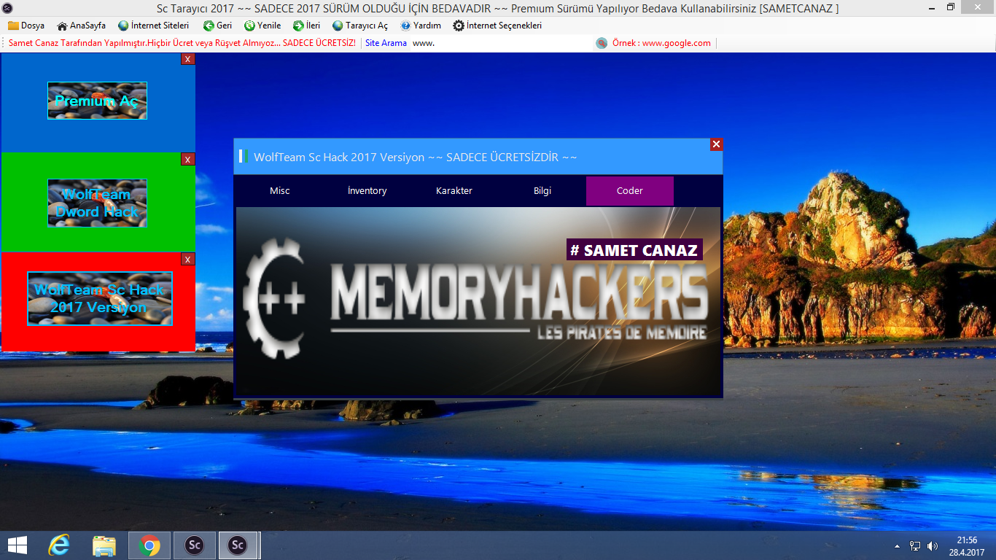This screenshot has height=560, width=996.
Task: Click the search icon beside Örnek
Action: (602, 43)
